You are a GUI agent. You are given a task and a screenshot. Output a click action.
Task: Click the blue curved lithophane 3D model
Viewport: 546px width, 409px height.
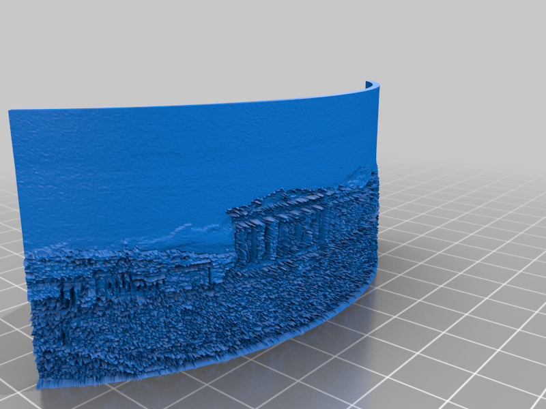[x=194, y=234]
